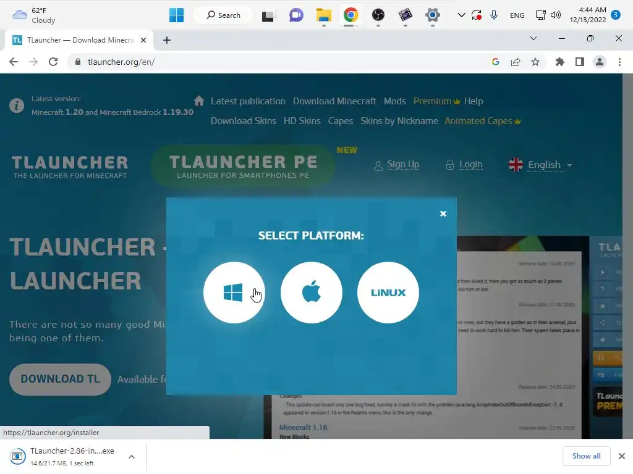
Task: Bookmark this page with the star
Action: click(x=535, y=62)
